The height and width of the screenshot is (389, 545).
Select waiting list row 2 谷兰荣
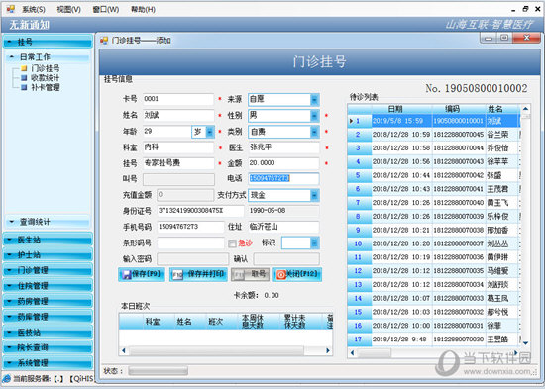click(434, 135)
